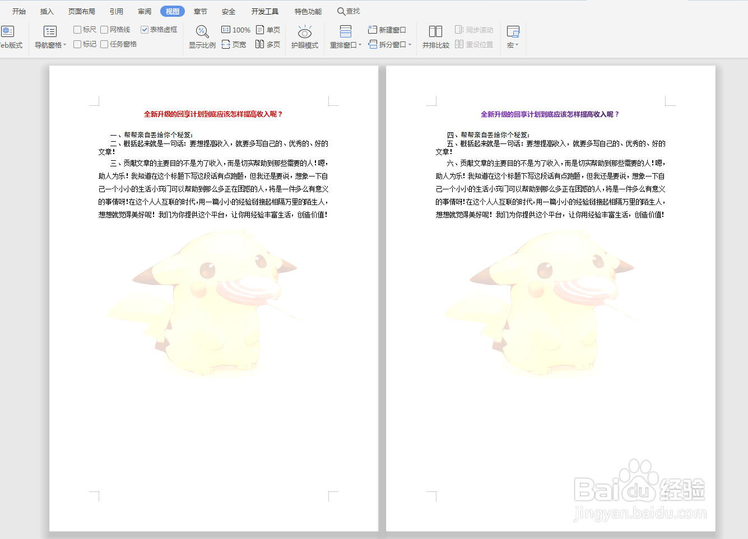Image resolution: width=748 pixels, height=539 pixels.
Task: Open the 审阅 (Review) tab
Action: tap(145, 11)
